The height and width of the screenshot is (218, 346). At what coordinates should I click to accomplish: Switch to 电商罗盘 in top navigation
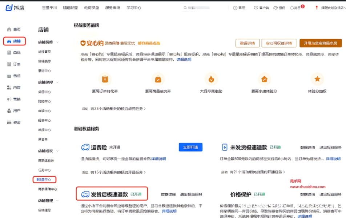[92, 8]
